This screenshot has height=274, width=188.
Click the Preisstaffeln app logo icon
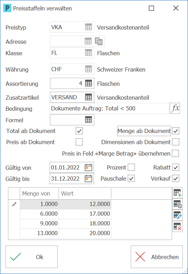coord(7,8)
